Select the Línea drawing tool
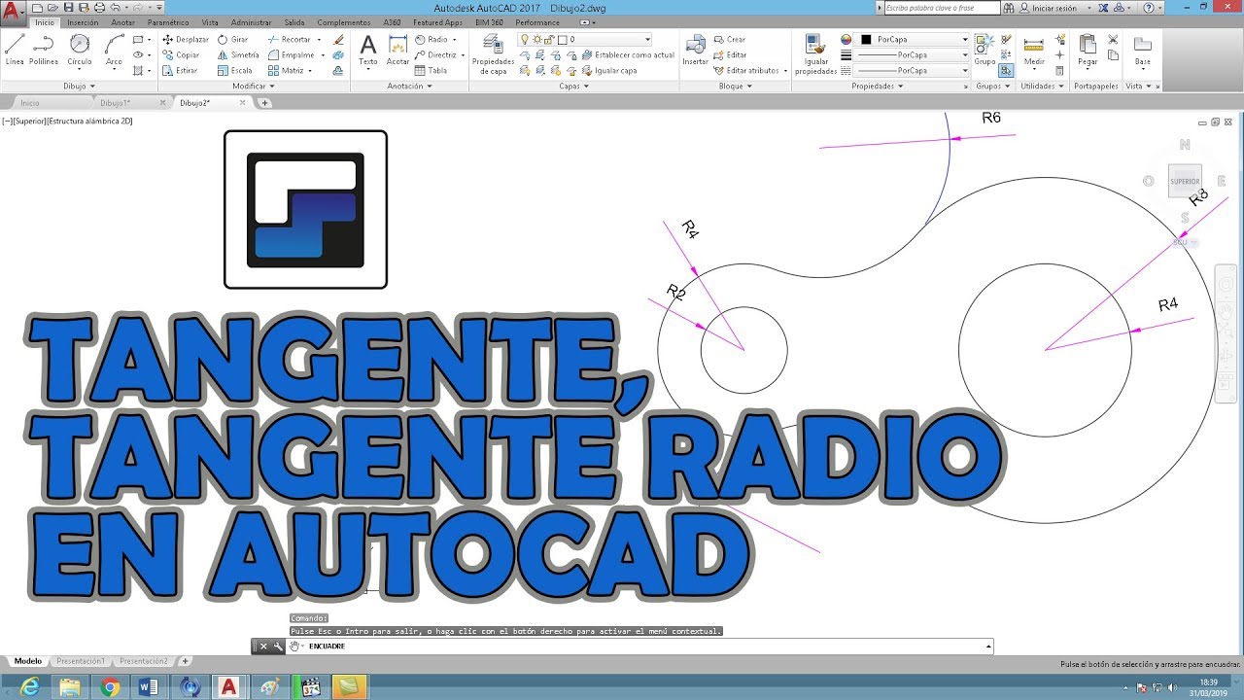Screen dimensions: 1244x700 (15, 51)
